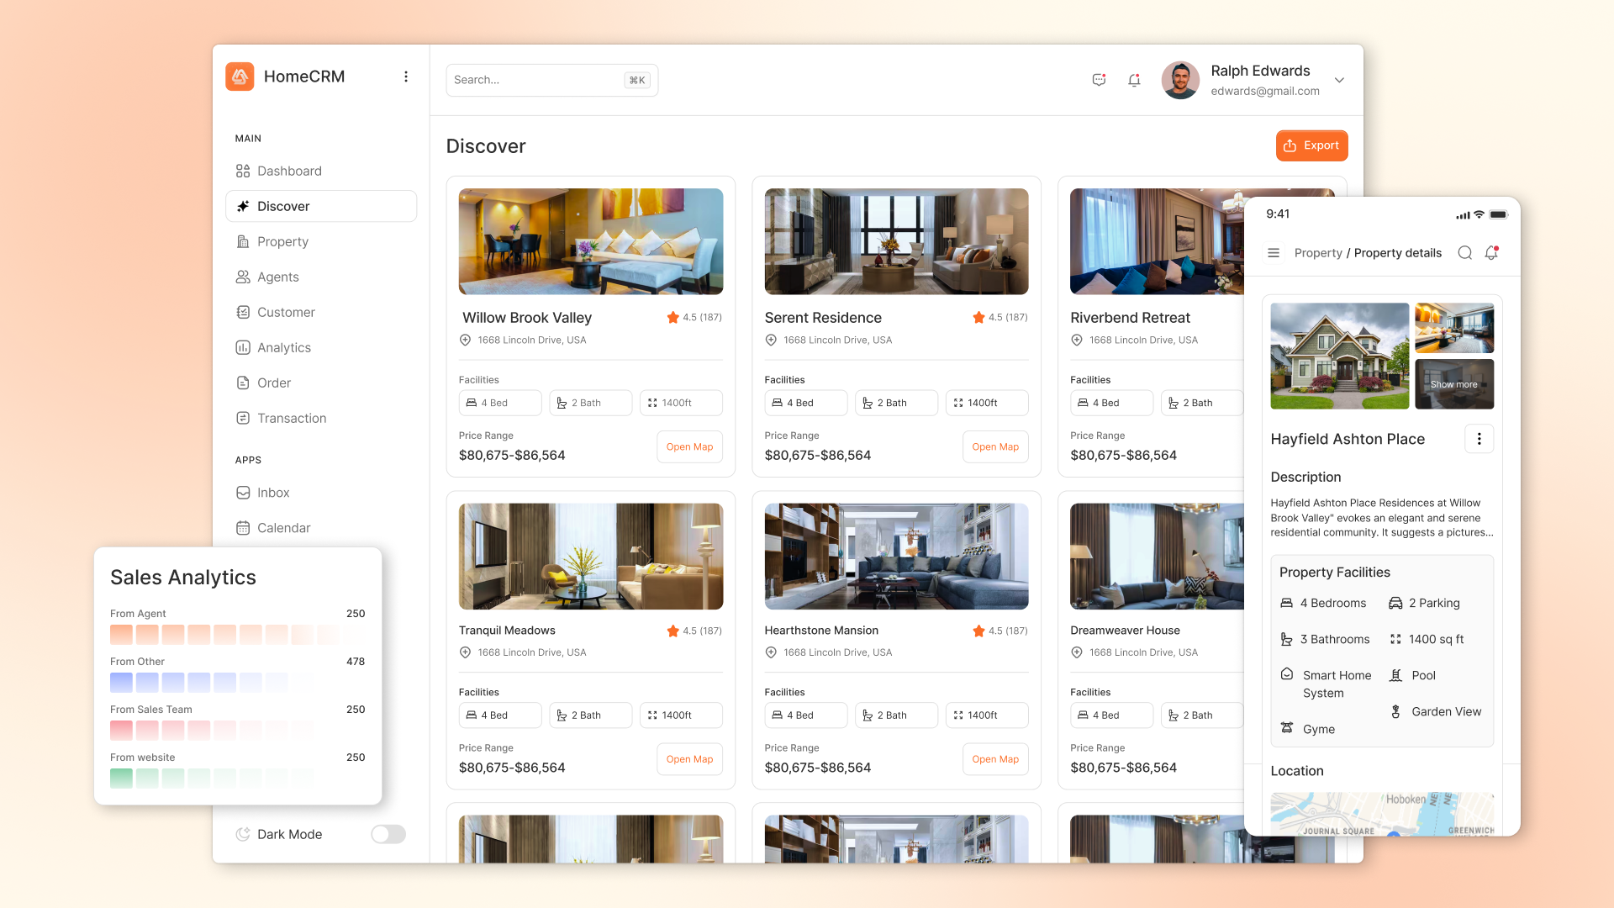Click the HomeCRM logo icon
Image resolution: width=1614 pixels, height=908 pixels.
pos(240,77)
